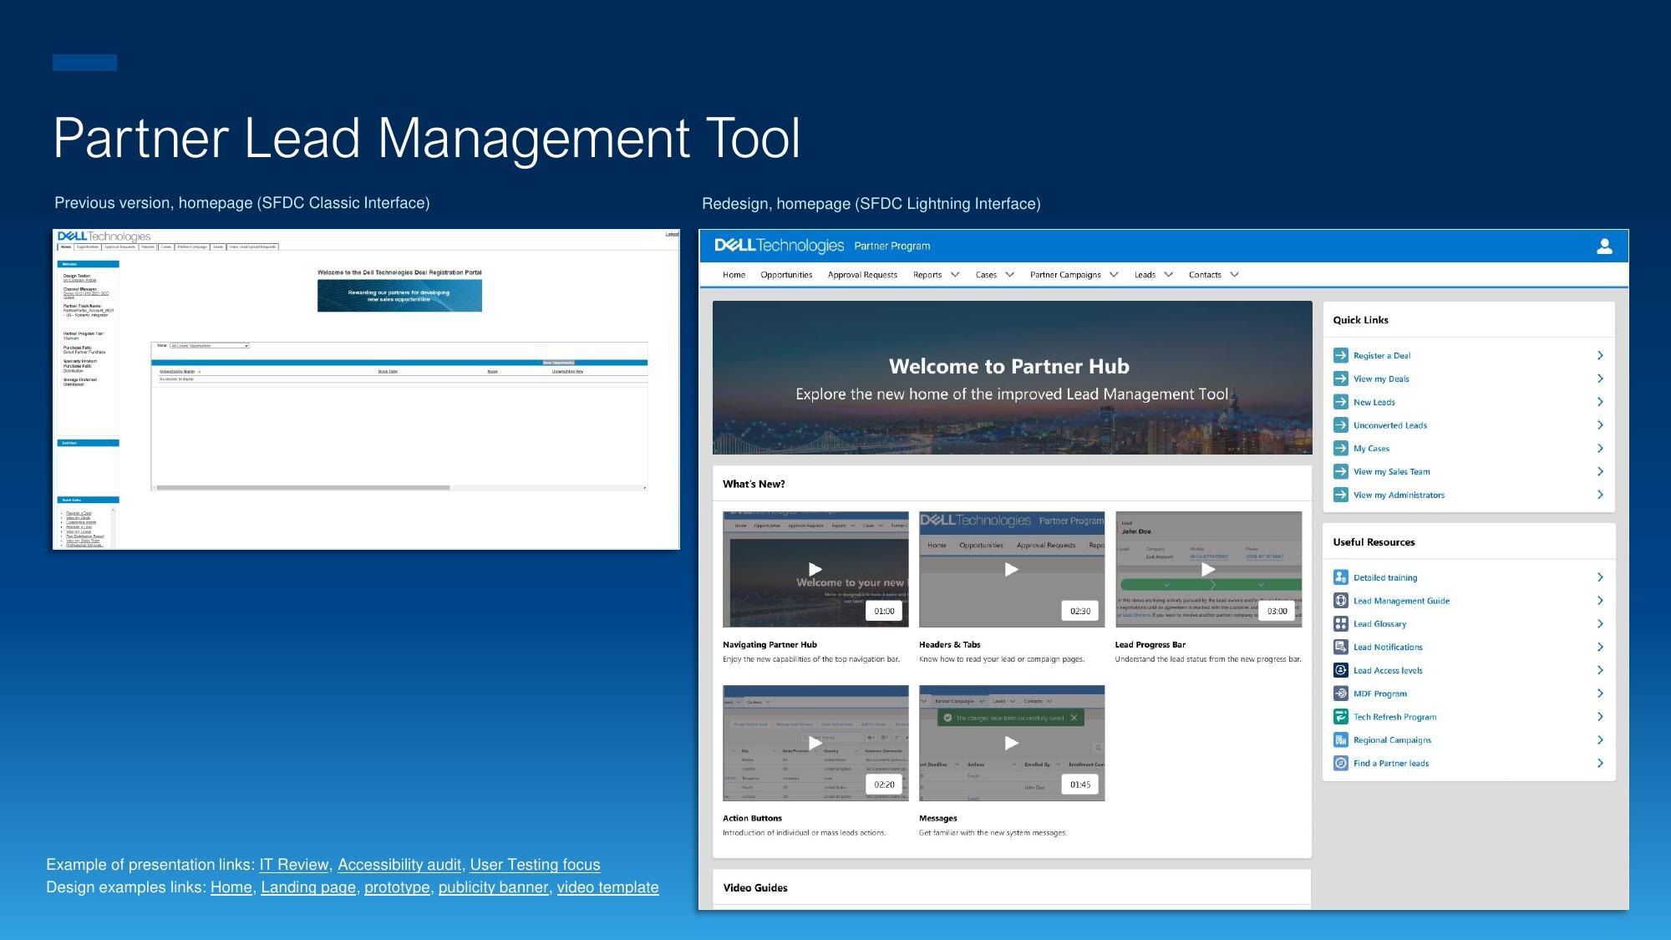This screenshot has height=940, width=1671.
Task: Open the publicity banner link
Action: click(493, 887)
